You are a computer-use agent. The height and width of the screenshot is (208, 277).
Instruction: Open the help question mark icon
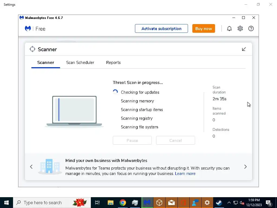pos(251,28)
